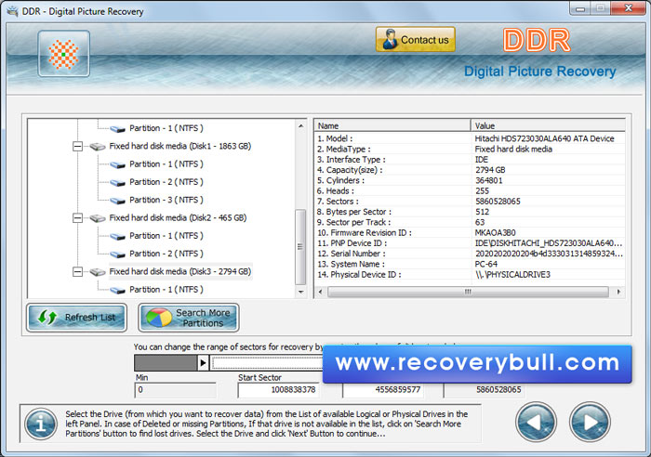Click the details scrollbar right arrow

[618, 292]
